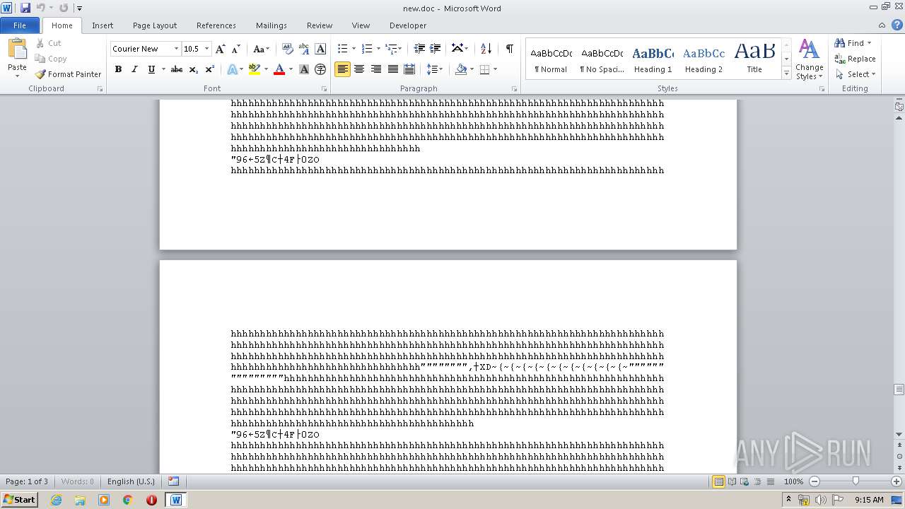Click the Shrink Font icon
The width and height of the screenshot is (905, 509).
pos(236,49)
